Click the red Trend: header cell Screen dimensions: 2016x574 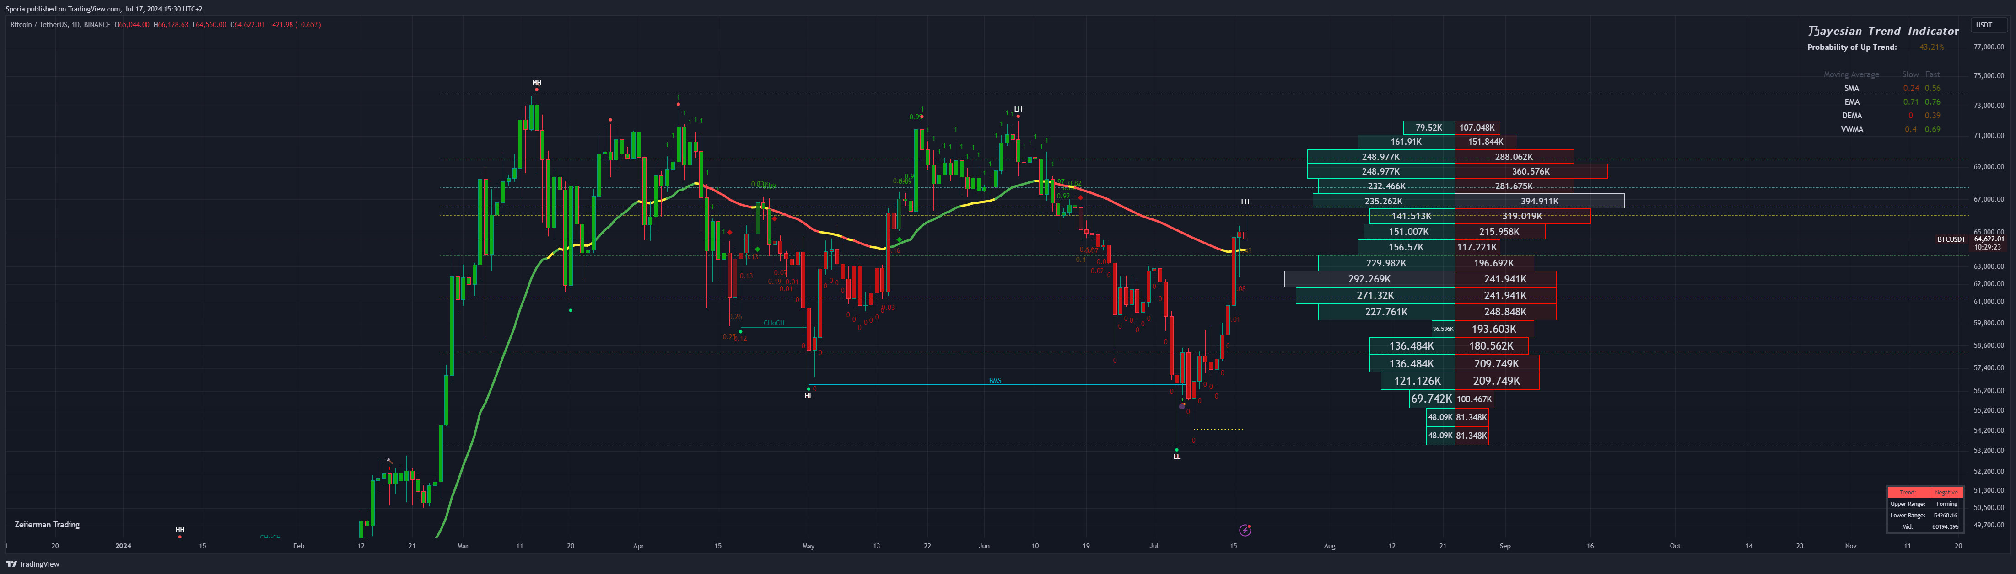(x=1908, y=493)
